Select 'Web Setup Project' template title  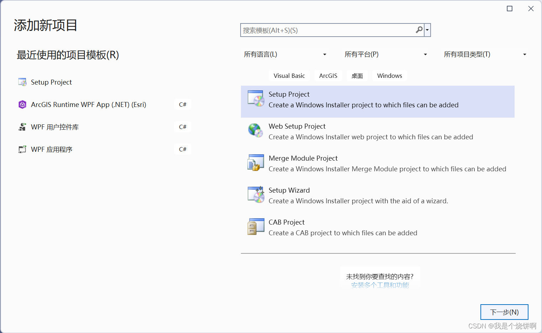click(x=297, y=126)
